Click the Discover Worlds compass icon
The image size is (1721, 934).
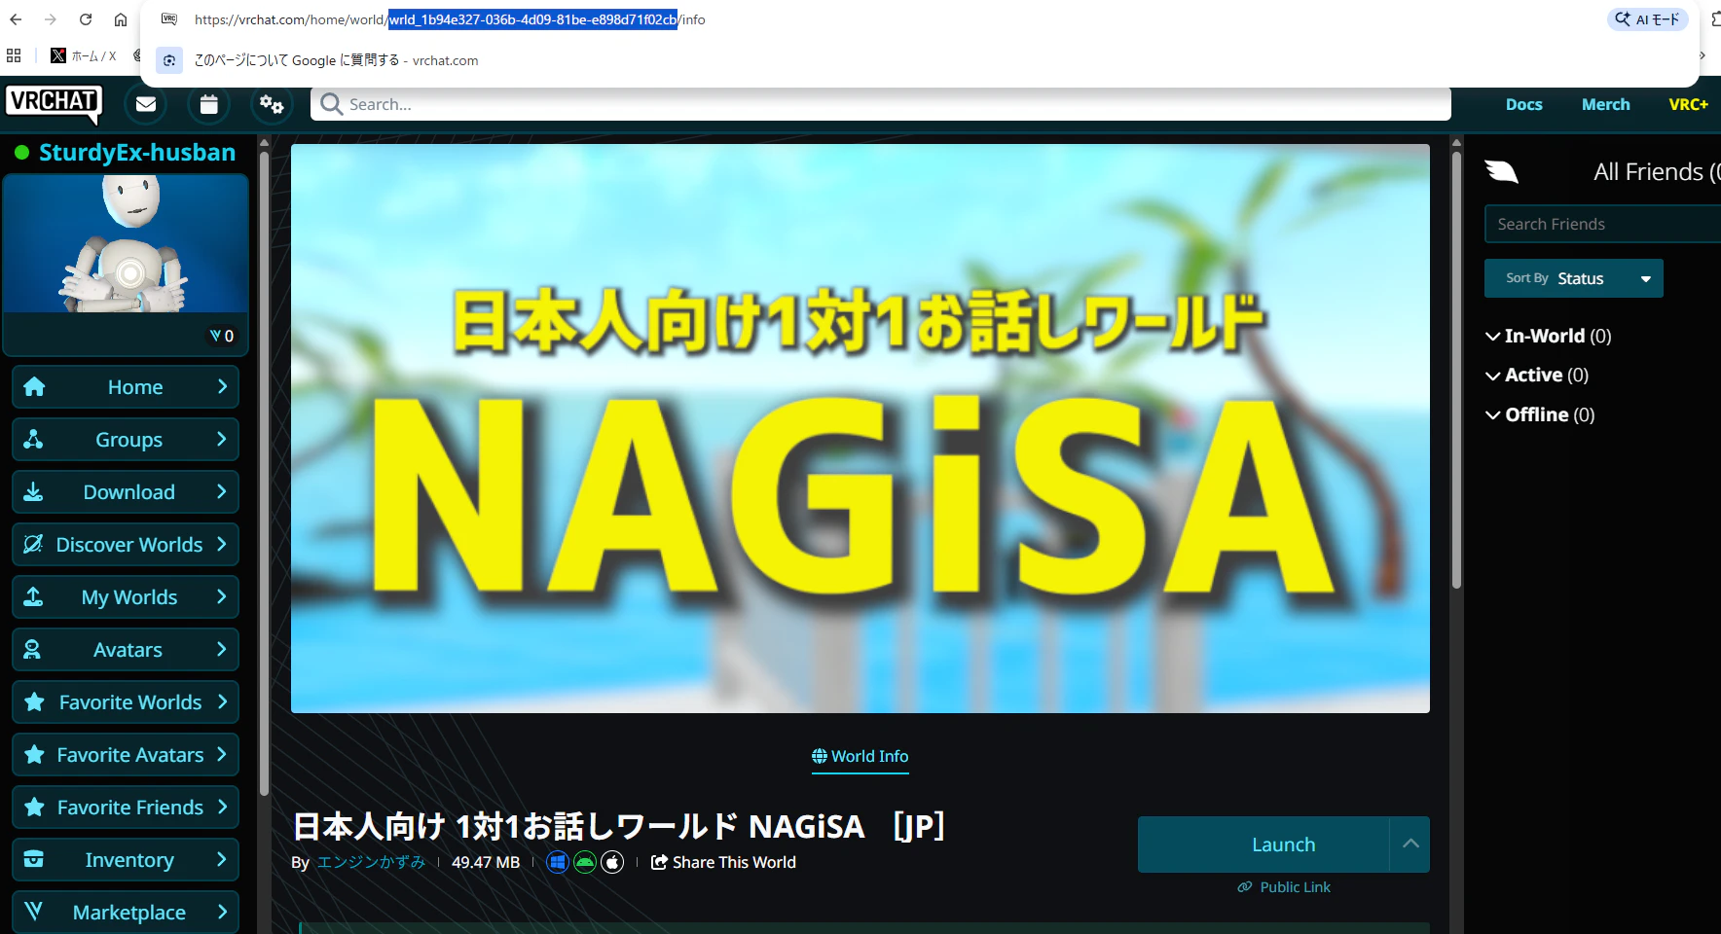(x=33, y=544)
